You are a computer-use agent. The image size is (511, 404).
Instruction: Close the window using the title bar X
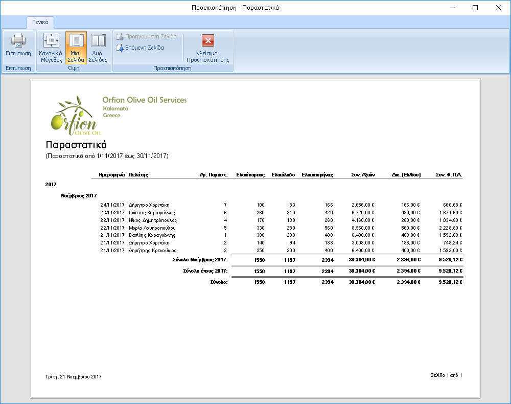pos(498,8)
